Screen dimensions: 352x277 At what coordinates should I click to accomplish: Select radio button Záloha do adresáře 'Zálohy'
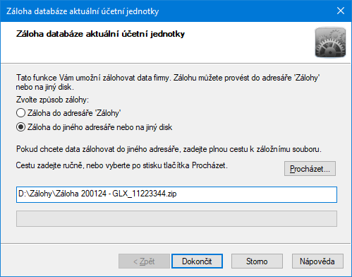tap(20, 113)
